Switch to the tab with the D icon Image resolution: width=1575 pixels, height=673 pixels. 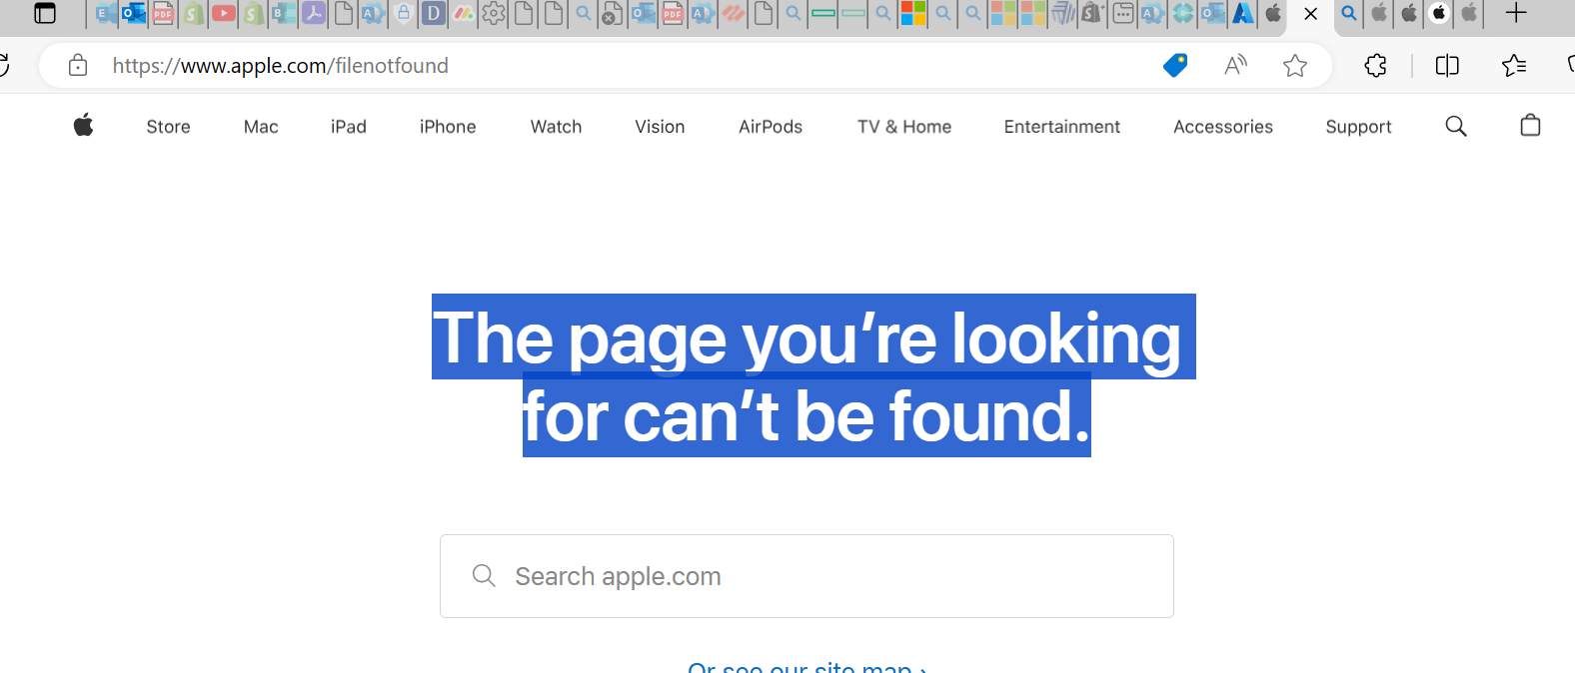click(434, 14)
